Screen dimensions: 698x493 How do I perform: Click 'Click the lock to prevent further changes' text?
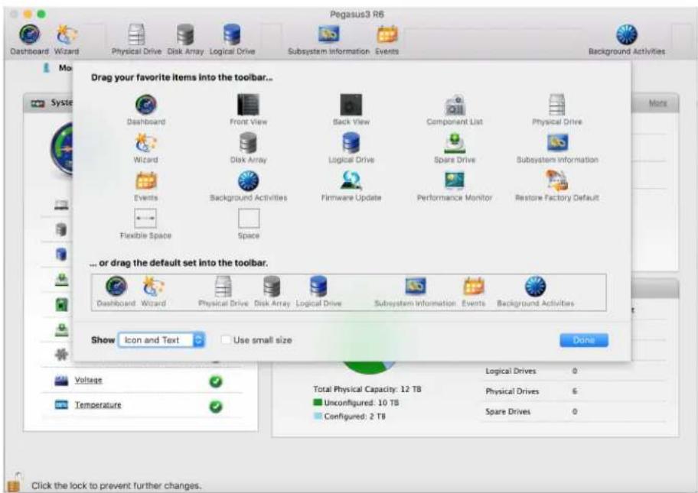(x=116, y=485)
